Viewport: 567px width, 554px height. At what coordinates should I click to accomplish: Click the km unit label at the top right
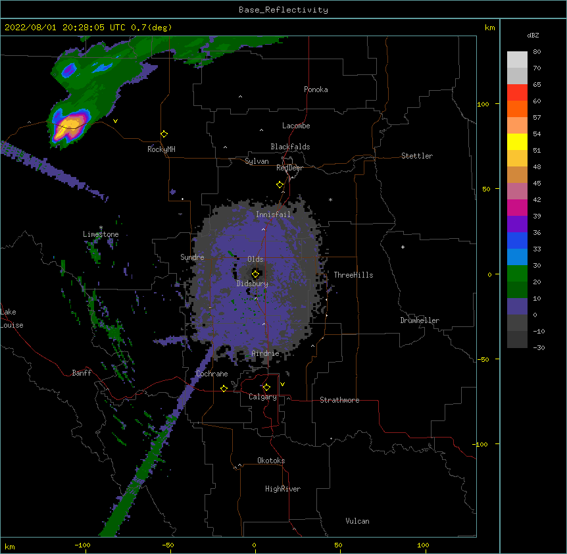[490, 28]
